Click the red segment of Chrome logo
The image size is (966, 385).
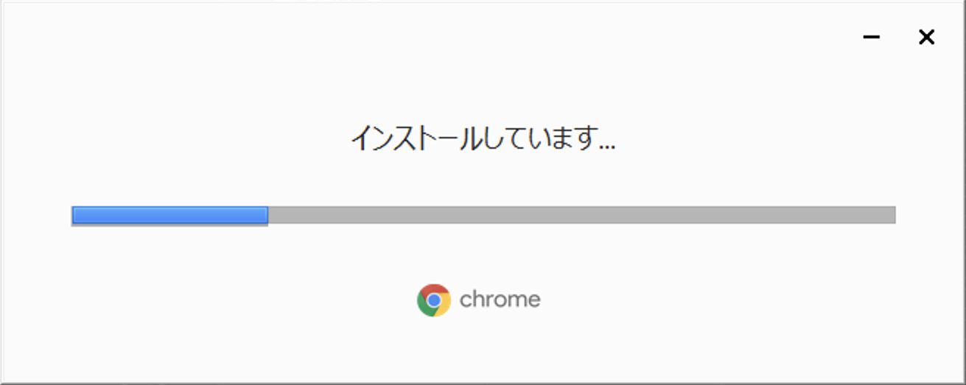click(434, 289)
